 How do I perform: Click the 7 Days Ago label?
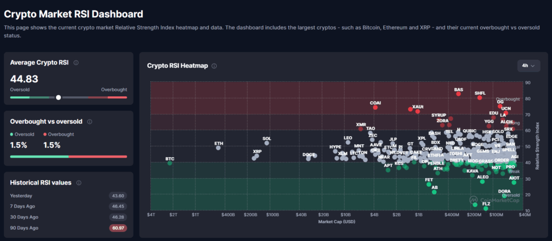[x=23, y=206]
